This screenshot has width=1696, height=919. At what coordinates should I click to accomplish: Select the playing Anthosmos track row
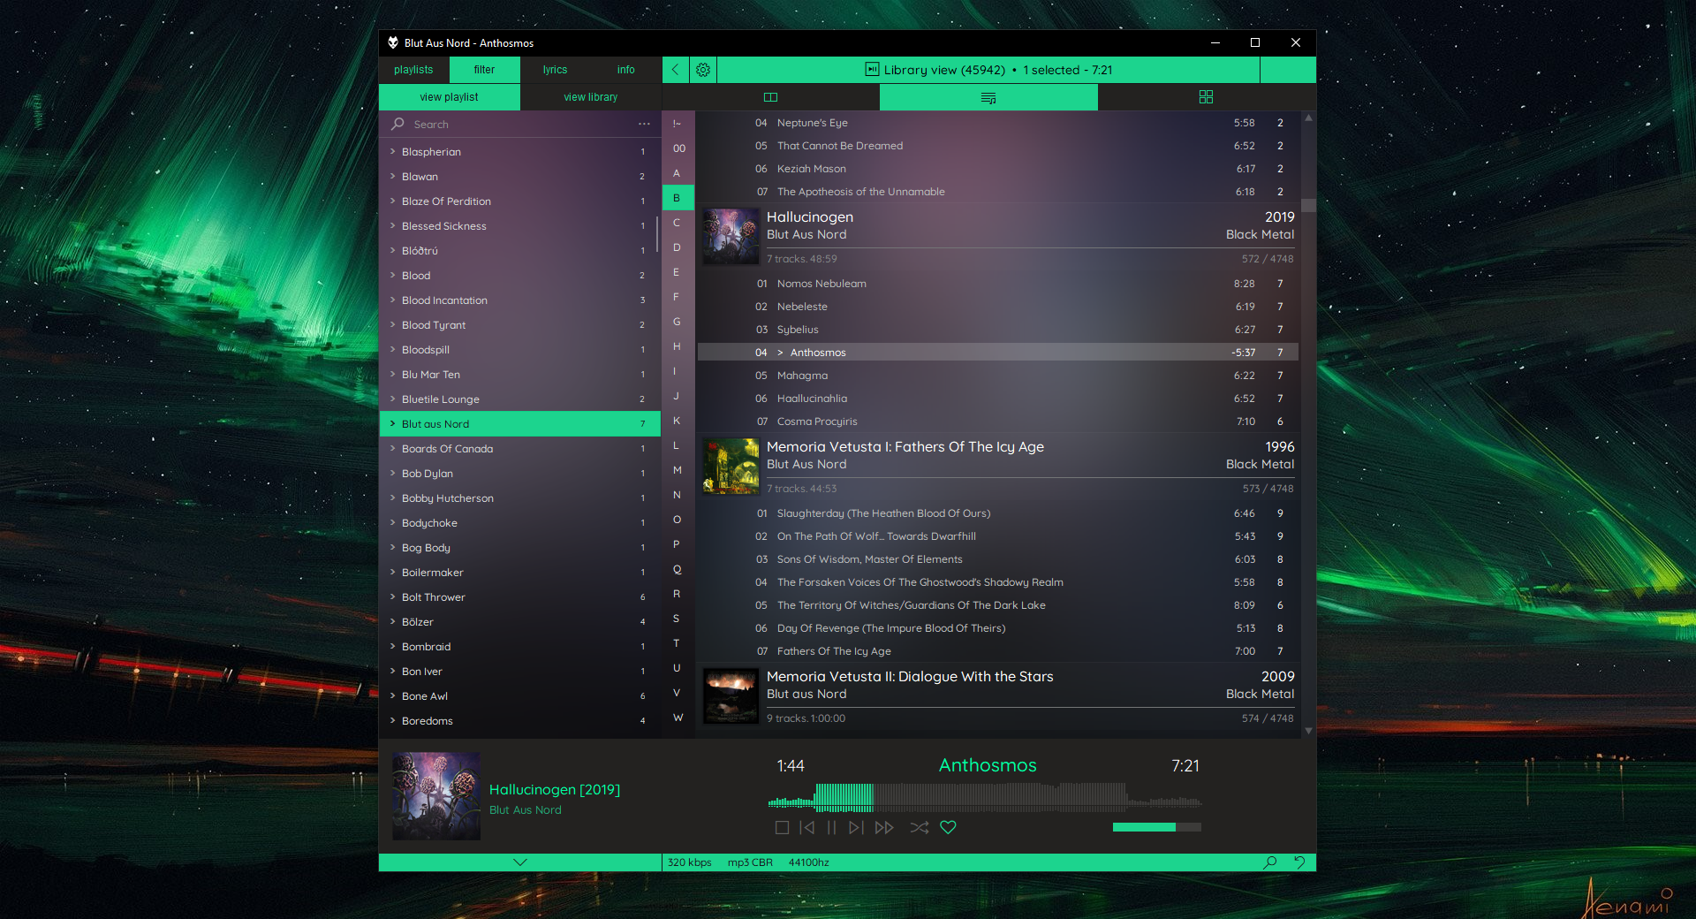tap(998, 353)
